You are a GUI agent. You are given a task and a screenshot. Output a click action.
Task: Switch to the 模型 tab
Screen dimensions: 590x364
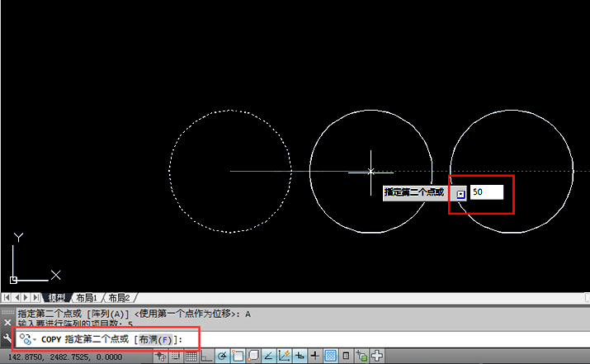click(x=56, y=298)
